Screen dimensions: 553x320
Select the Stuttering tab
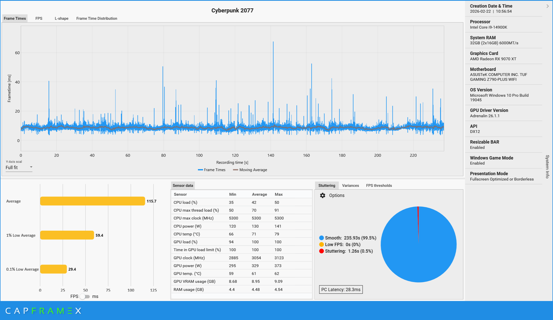326,186
